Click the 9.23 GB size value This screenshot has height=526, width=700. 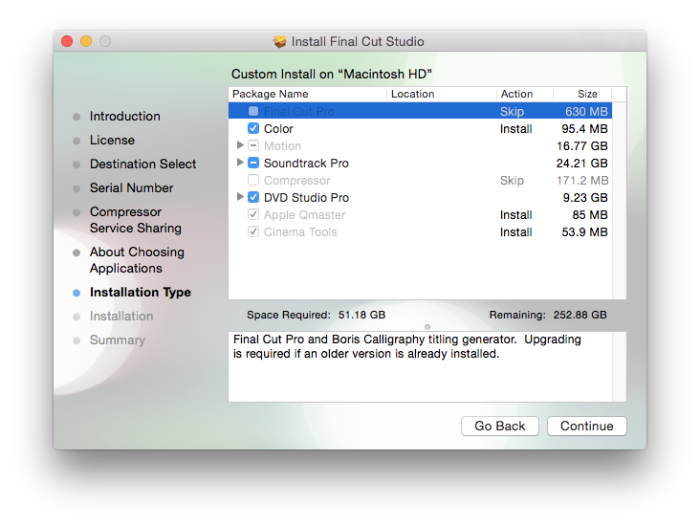click(585, 197)
